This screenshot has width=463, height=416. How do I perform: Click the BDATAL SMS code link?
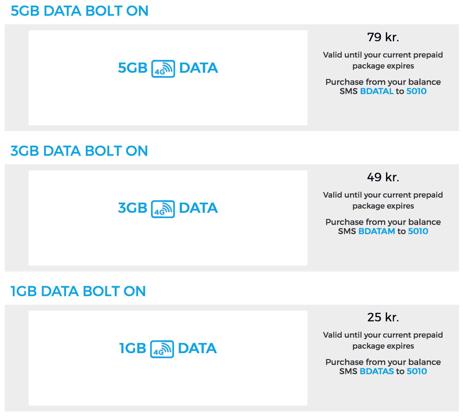pyautogui.click(x=376, y=91)
